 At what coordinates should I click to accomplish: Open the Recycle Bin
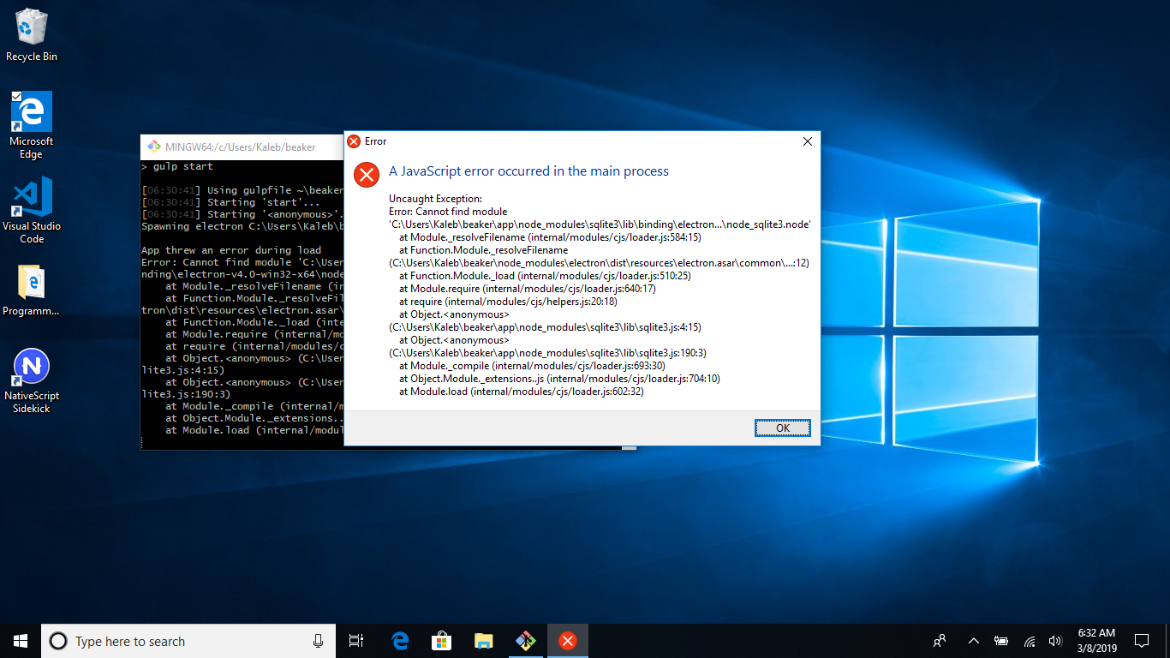coord(31,28)
